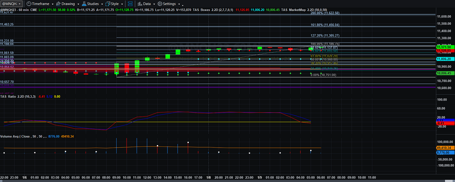Viewport: 455px width, 182px height.
Task: Expand the Data dropdown arrow
Action: tap(154, 4)
